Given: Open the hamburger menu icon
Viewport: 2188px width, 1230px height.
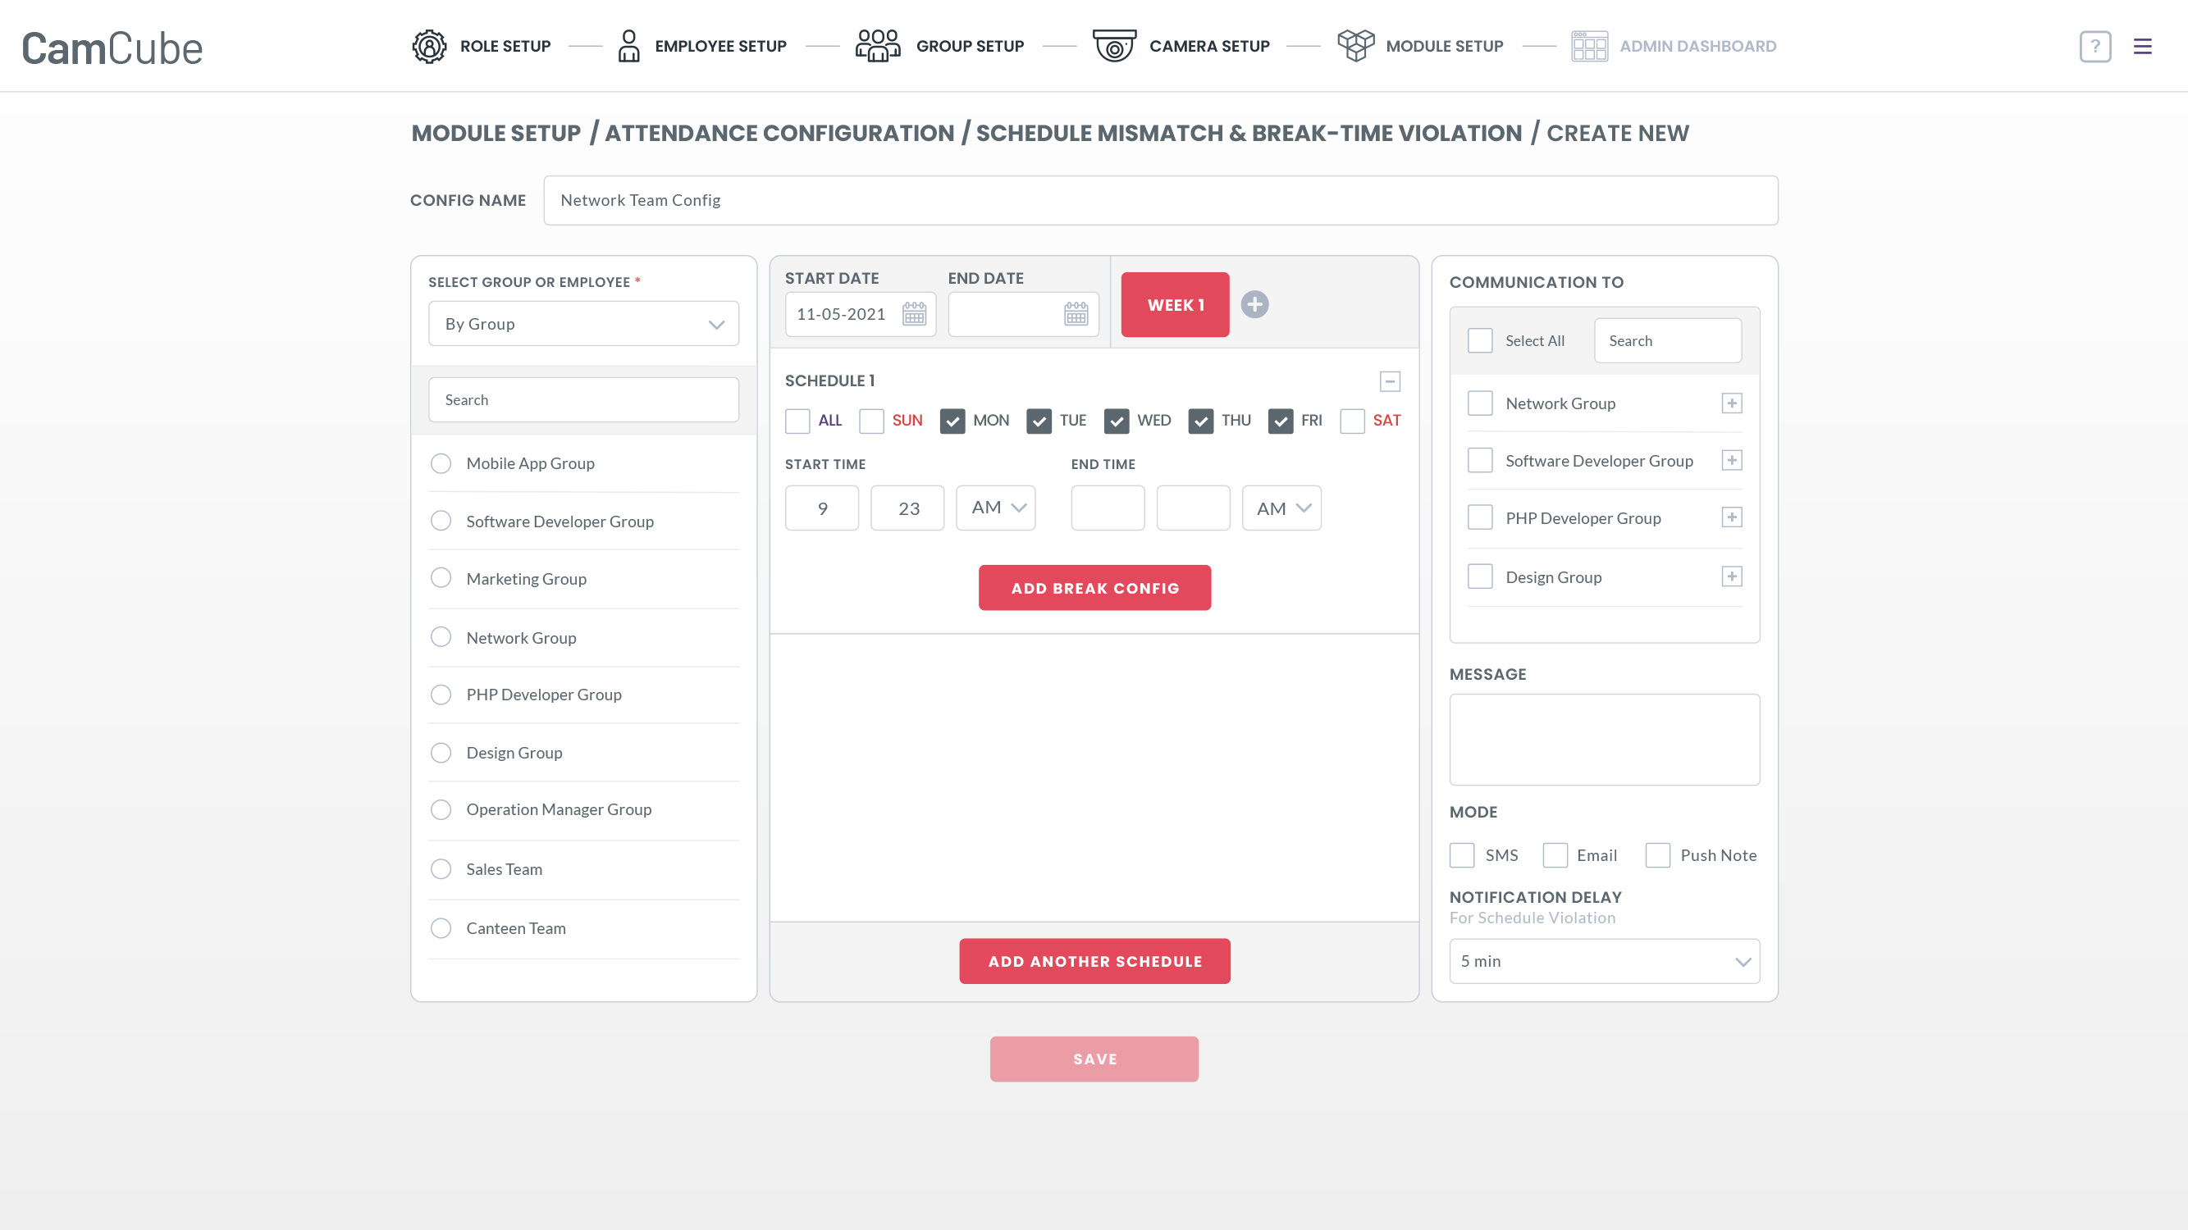Looking at the screenshot, I should point(2142,46).
